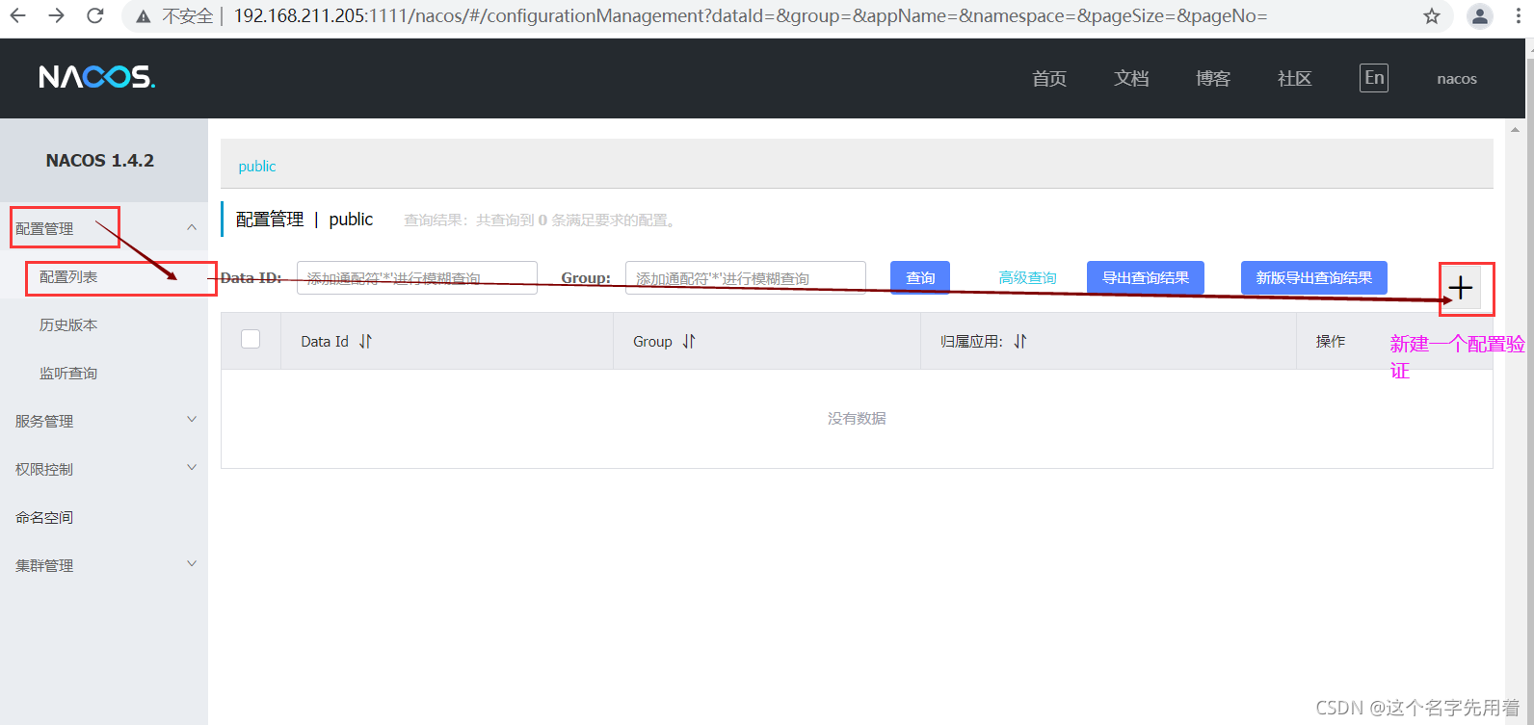Select the public namespace tab

pos(257,166)
